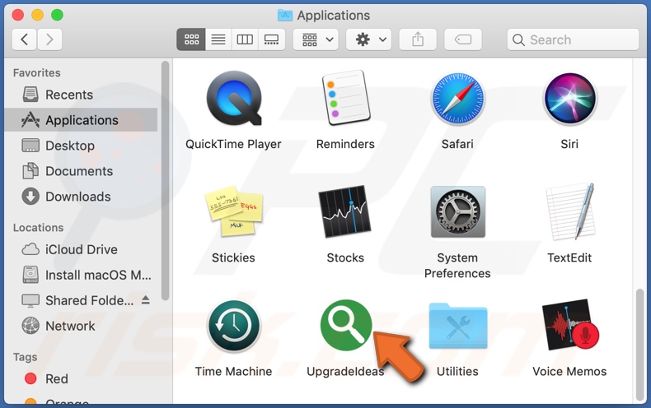Open Recents in the sidebar
The image size is (651, 408).
pyautogui.click(x=81, y=95)
